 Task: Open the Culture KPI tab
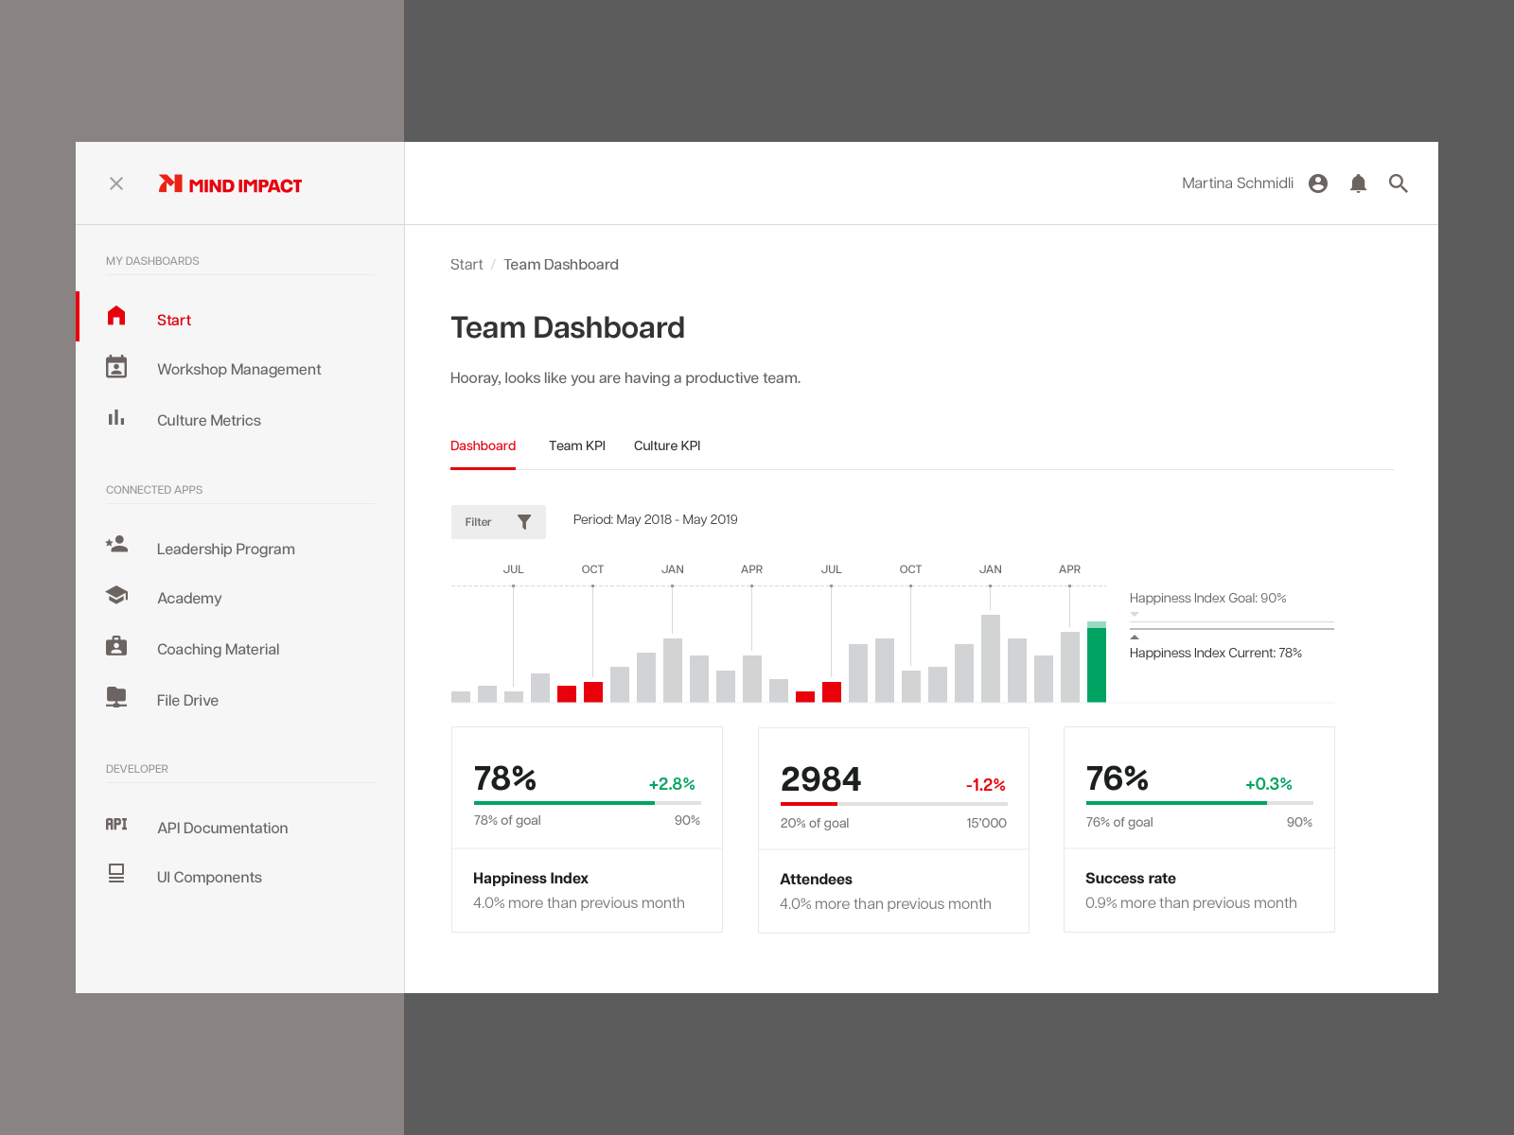(x=666, y=445)
